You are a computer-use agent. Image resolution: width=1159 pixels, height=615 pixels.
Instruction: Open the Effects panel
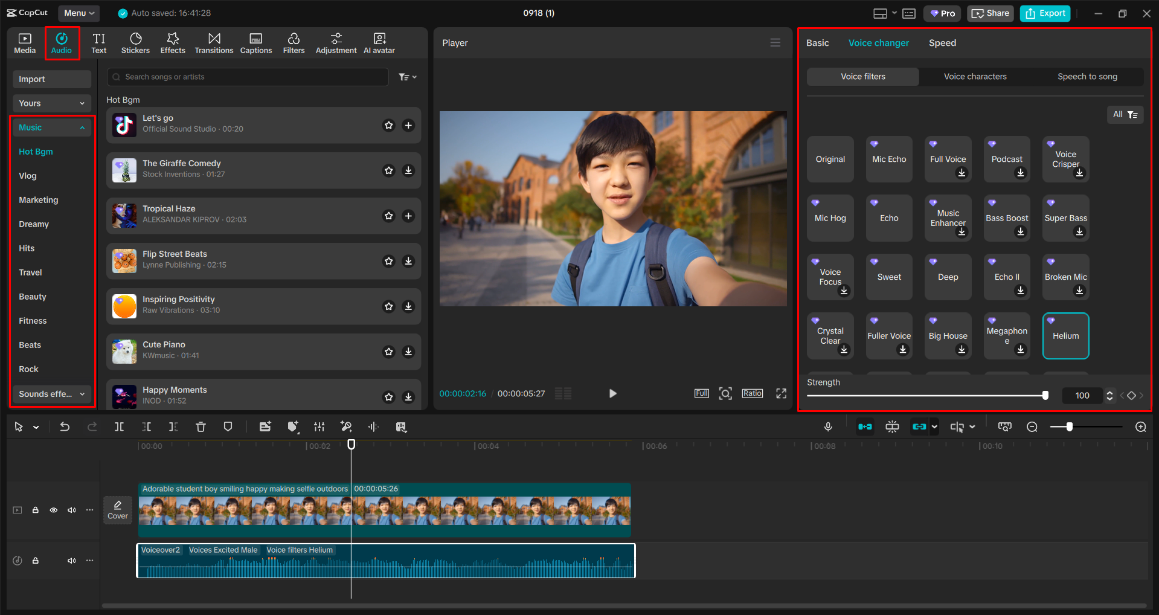point(173,42)
